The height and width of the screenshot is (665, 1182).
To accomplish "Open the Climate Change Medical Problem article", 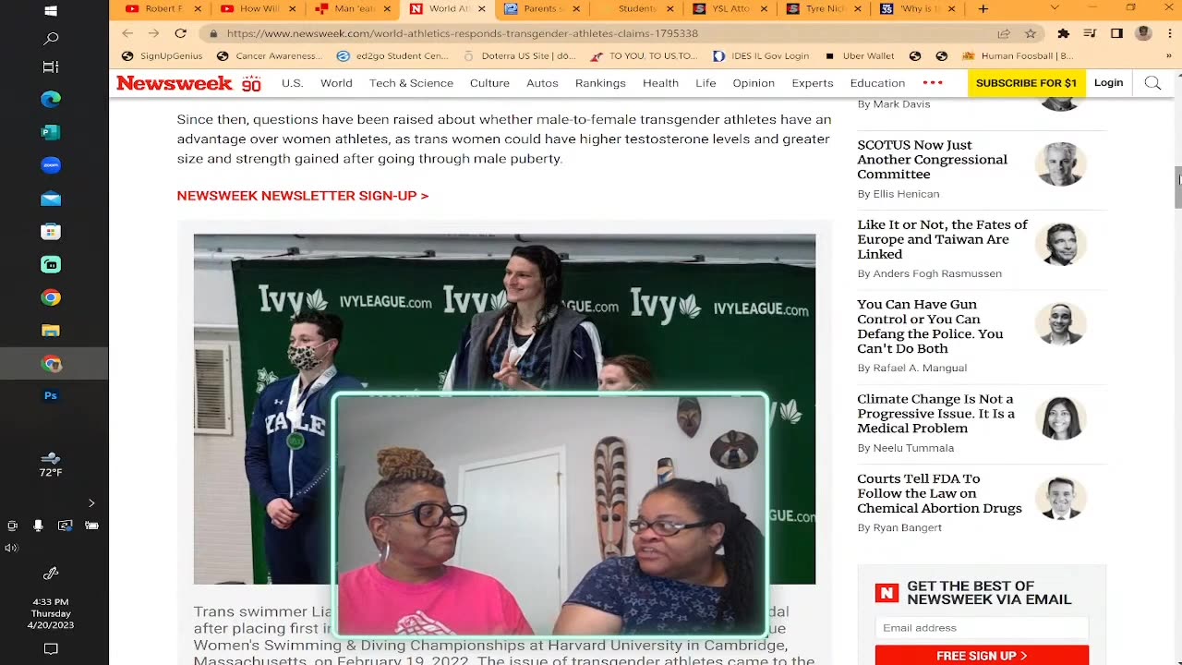I will point(935,414).
